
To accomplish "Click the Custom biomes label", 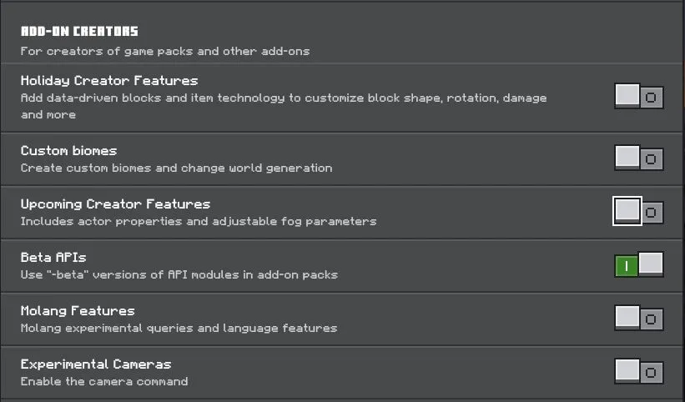I will [68, 151].
